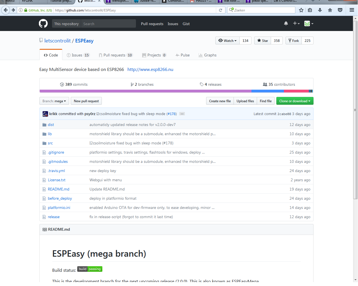The image size is (358, 286).
Task: Expand the commit message ellipsis button
Action: point(182,114)
